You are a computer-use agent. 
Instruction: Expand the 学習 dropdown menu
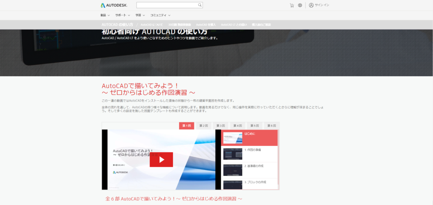tap(140, 15)
